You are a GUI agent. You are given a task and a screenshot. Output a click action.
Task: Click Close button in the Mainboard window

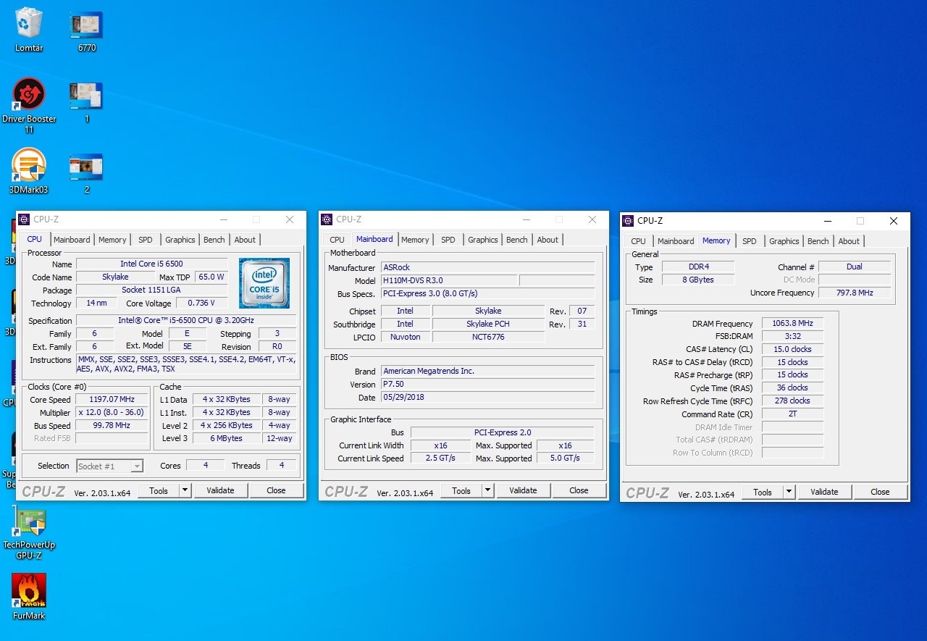click(x=579, y=490)
